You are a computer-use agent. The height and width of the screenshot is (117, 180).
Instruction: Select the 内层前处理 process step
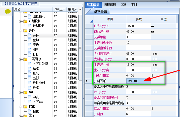click(40, 64)
